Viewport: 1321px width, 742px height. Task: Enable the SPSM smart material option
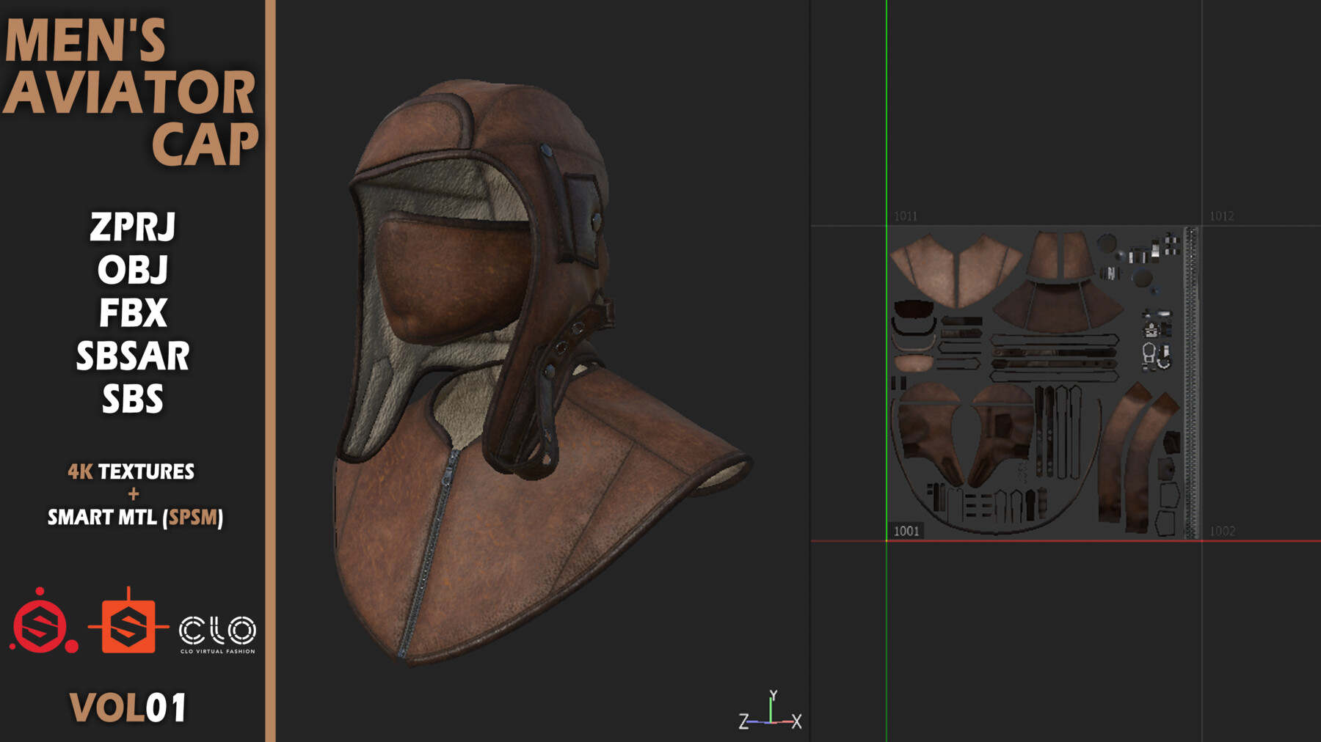192,518
